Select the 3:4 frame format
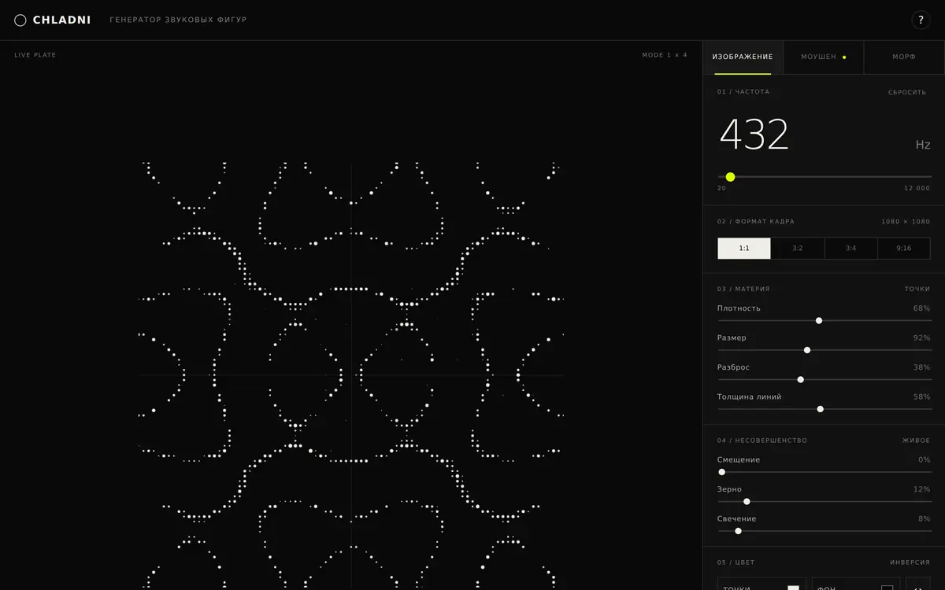The height and width of the screenshot is (590, 945). 850,249
